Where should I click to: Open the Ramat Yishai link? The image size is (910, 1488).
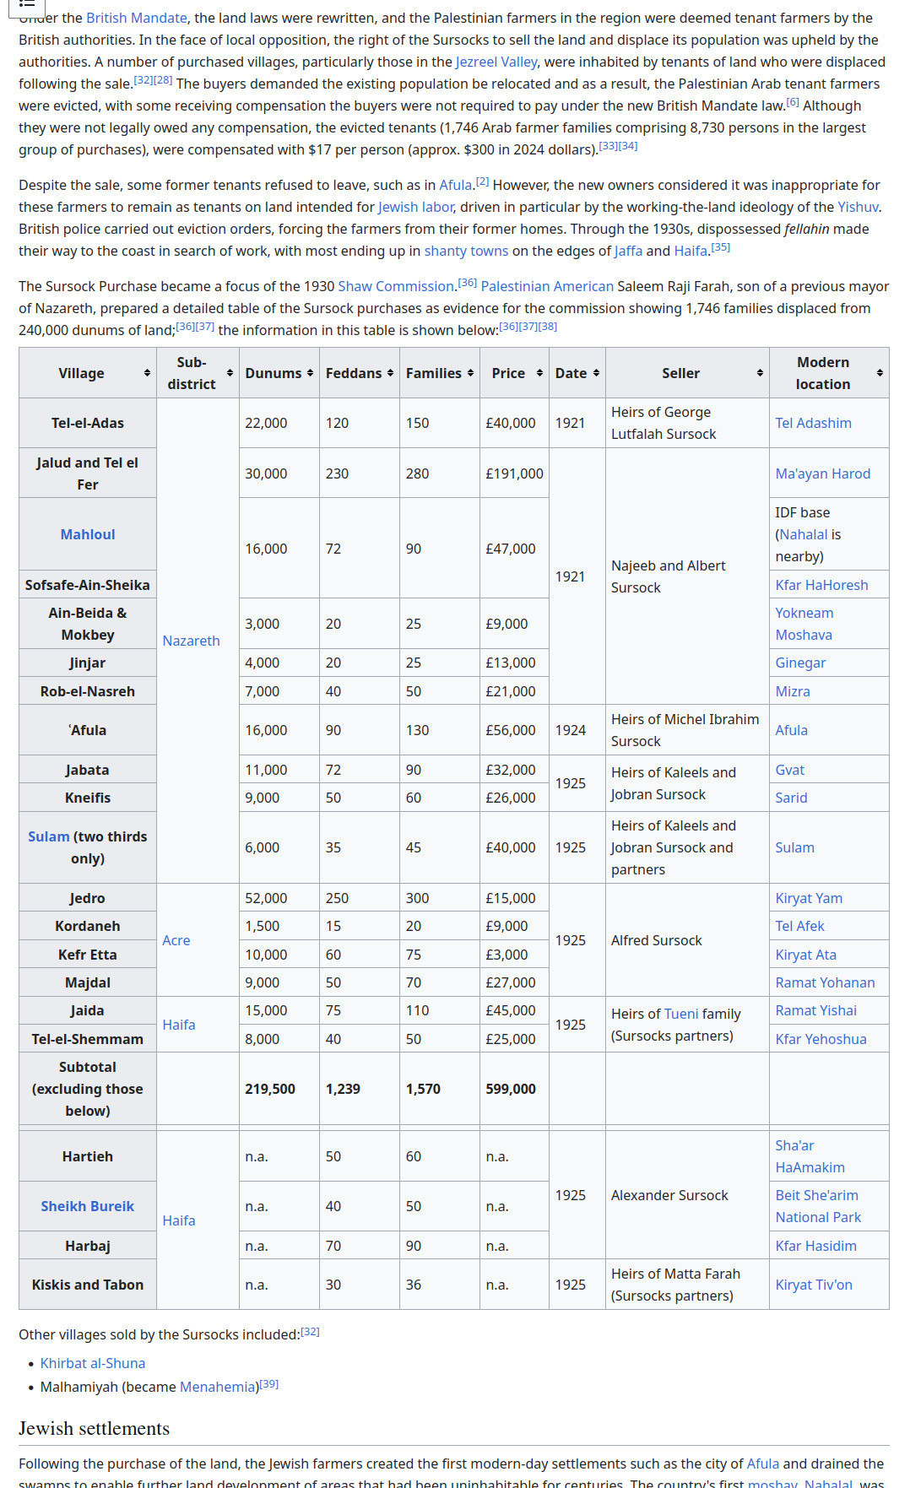816,1010
